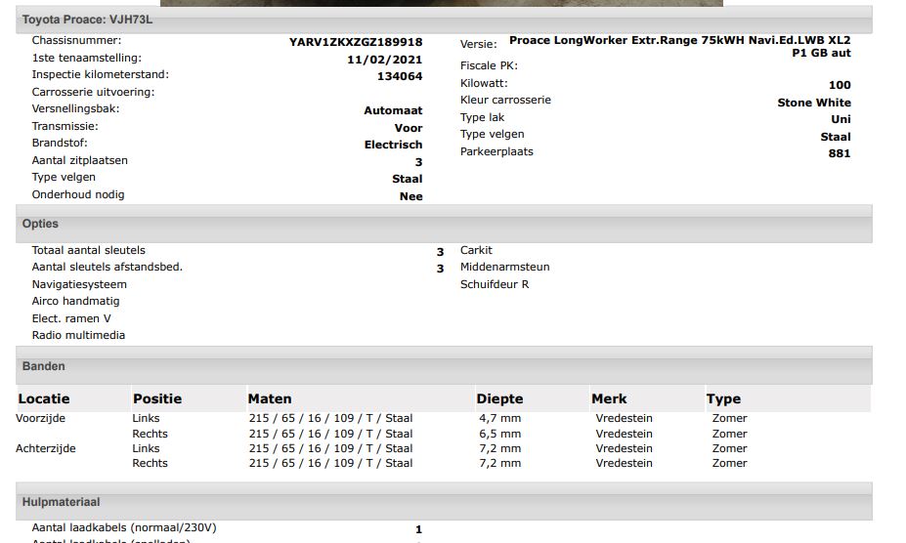Viewport: 906px width, 543px height.
Task: Click the Maten column header
Action: [x=270, y=398]
